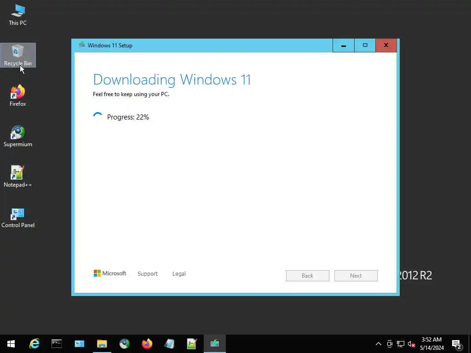Maximize the Windows 11 Setup window
Screen dimensions: 471x353
click(365, 46)
